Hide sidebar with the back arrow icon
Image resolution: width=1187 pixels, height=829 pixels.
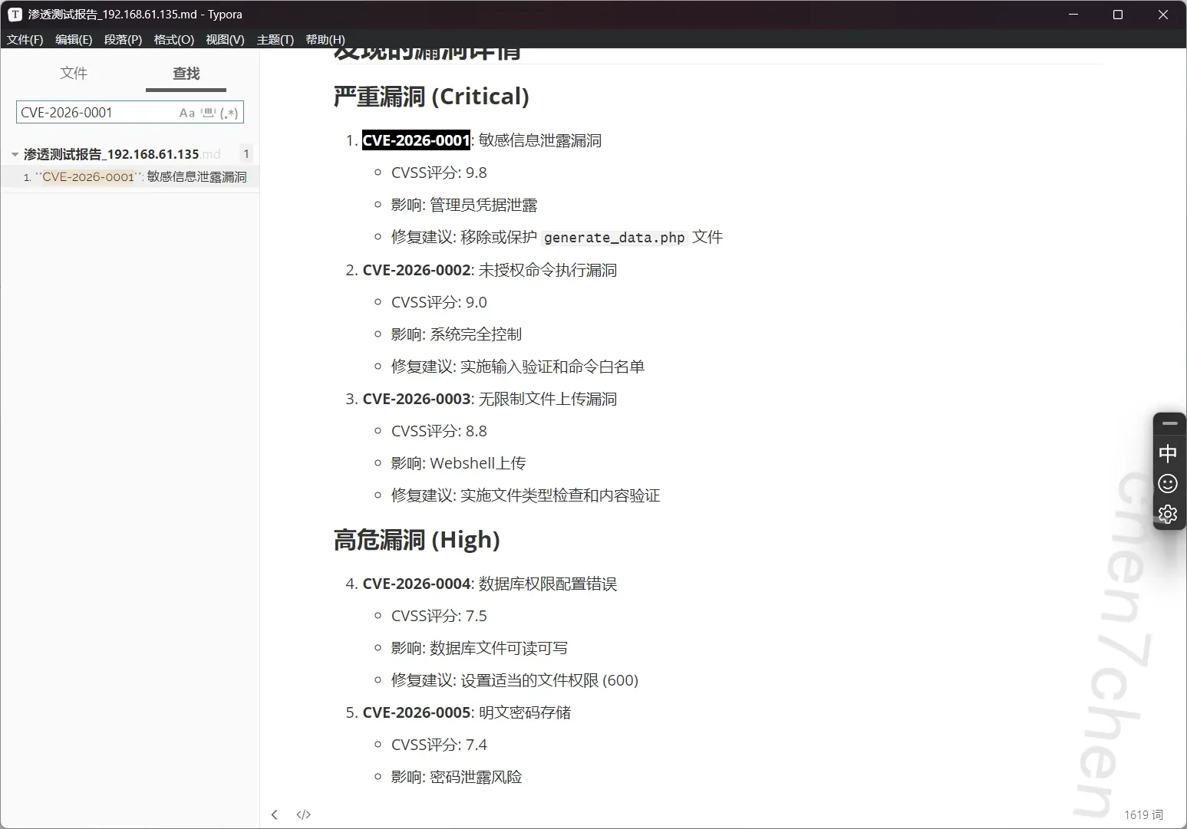pos(275,814)
